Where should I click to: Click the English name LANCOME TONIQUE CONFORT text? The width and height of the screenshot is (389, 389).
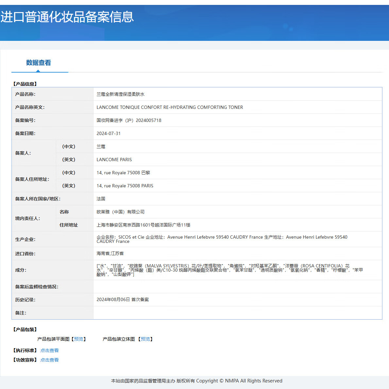(170, 107)
